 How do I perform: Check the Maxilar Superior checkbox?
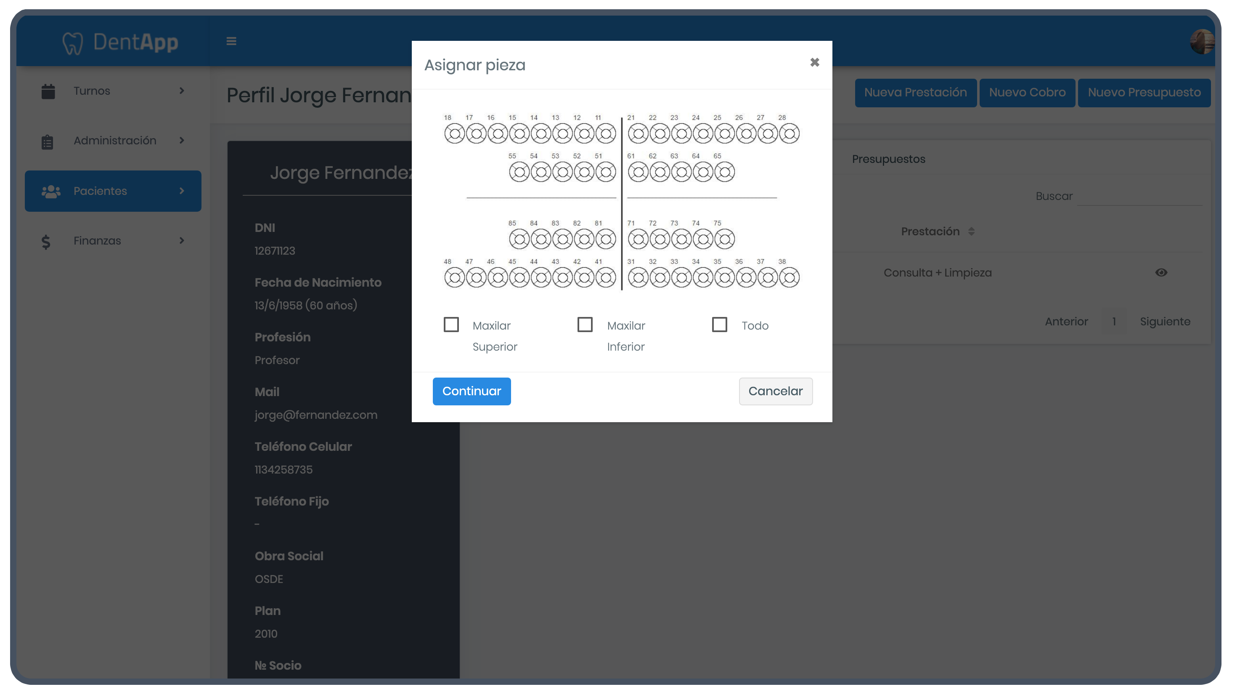click(x=451, y=325)
